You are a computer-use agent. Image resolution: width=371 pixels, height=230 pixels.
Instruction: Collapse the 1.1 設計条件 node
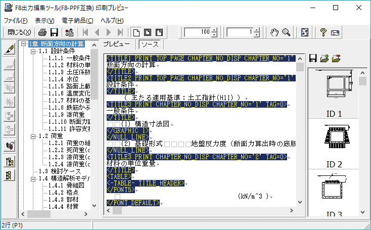coord(33,52)
